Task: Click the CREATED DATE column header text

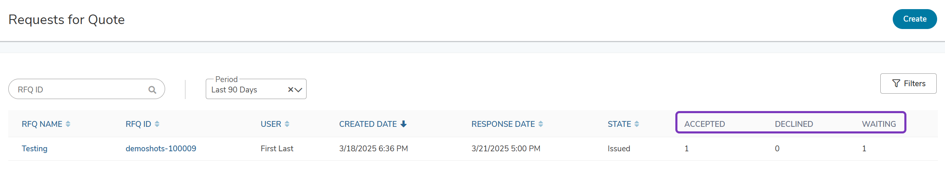Action: (x=368, y=124)
